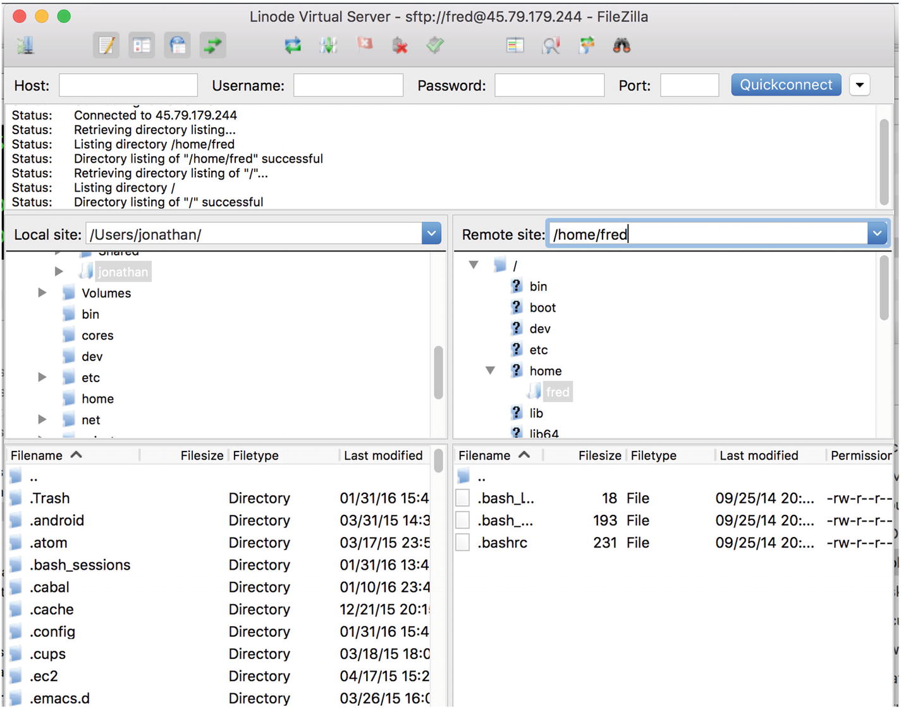Toggle synchronized browsing icon

[x=587, y=46]
